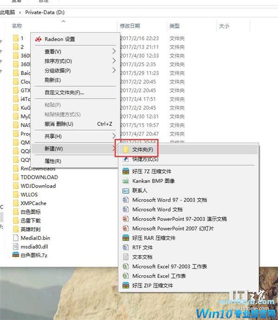The height and width of the screenshot is (320, 278).
Task: Click the 快捷方式(S) shortcut icon
Action: [x=125, y=159]
